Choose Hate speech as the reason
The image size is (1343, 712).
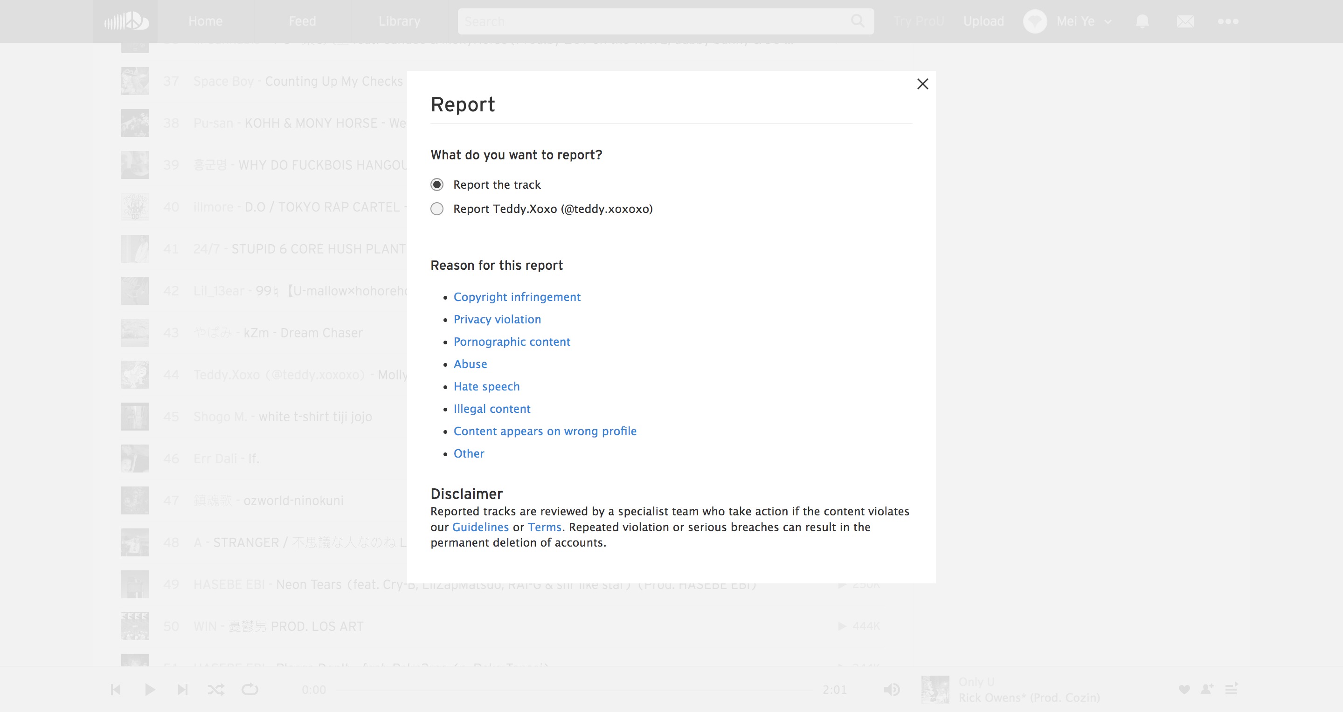486,386
